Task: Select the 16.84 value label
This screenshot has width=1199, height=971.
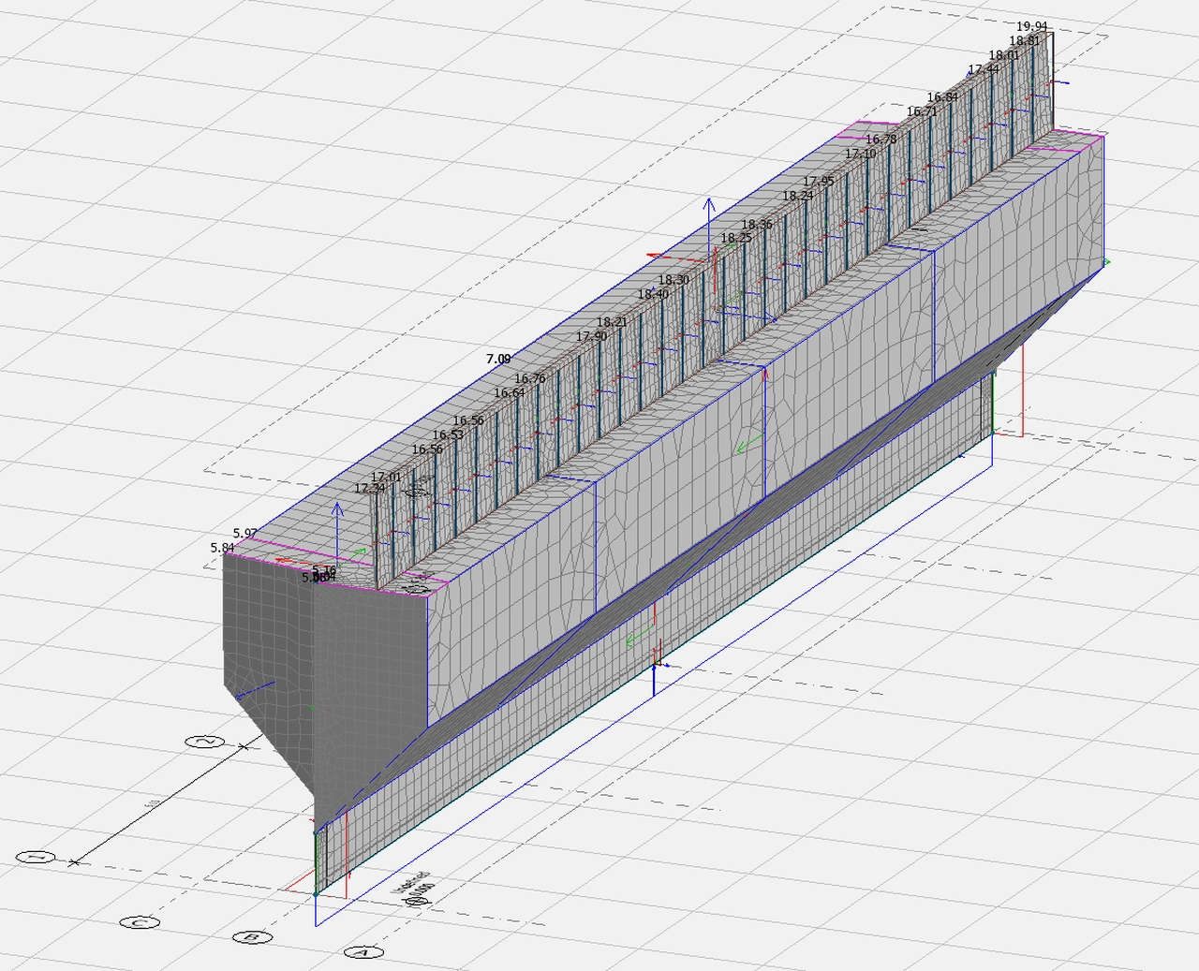Action: tap(943, 97)
